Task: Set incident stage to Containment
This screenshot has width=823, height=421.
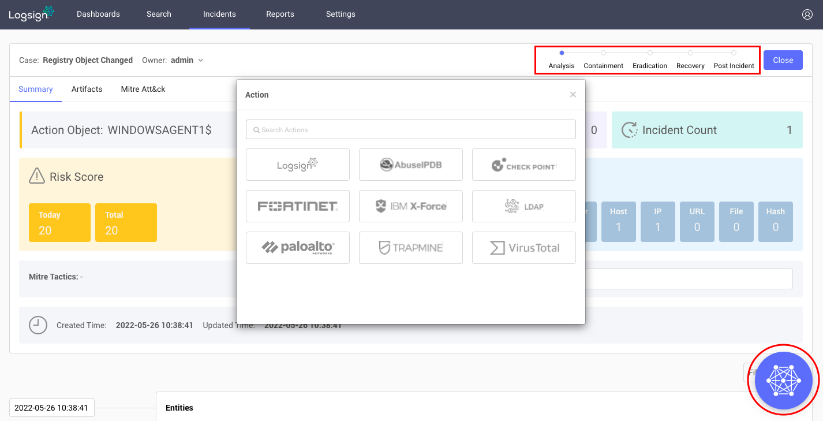Action: coord(604,59)
